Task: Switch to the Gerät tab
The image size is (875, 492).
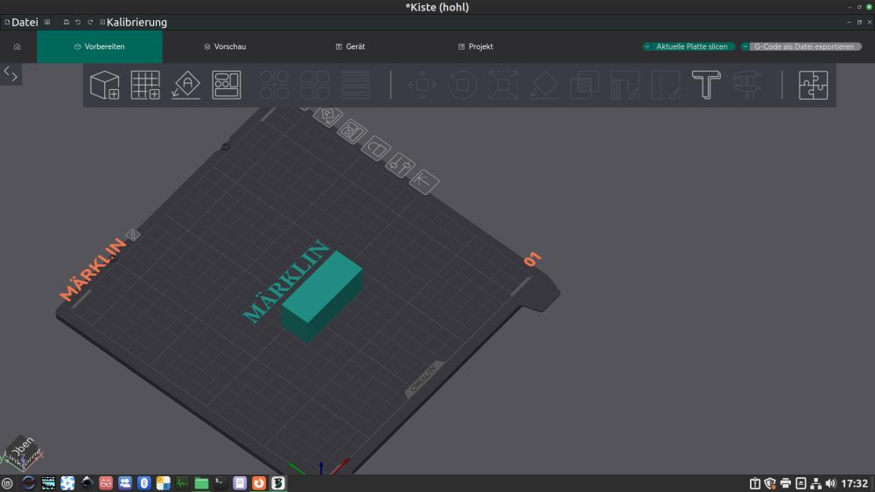Action: click(350, 46)
